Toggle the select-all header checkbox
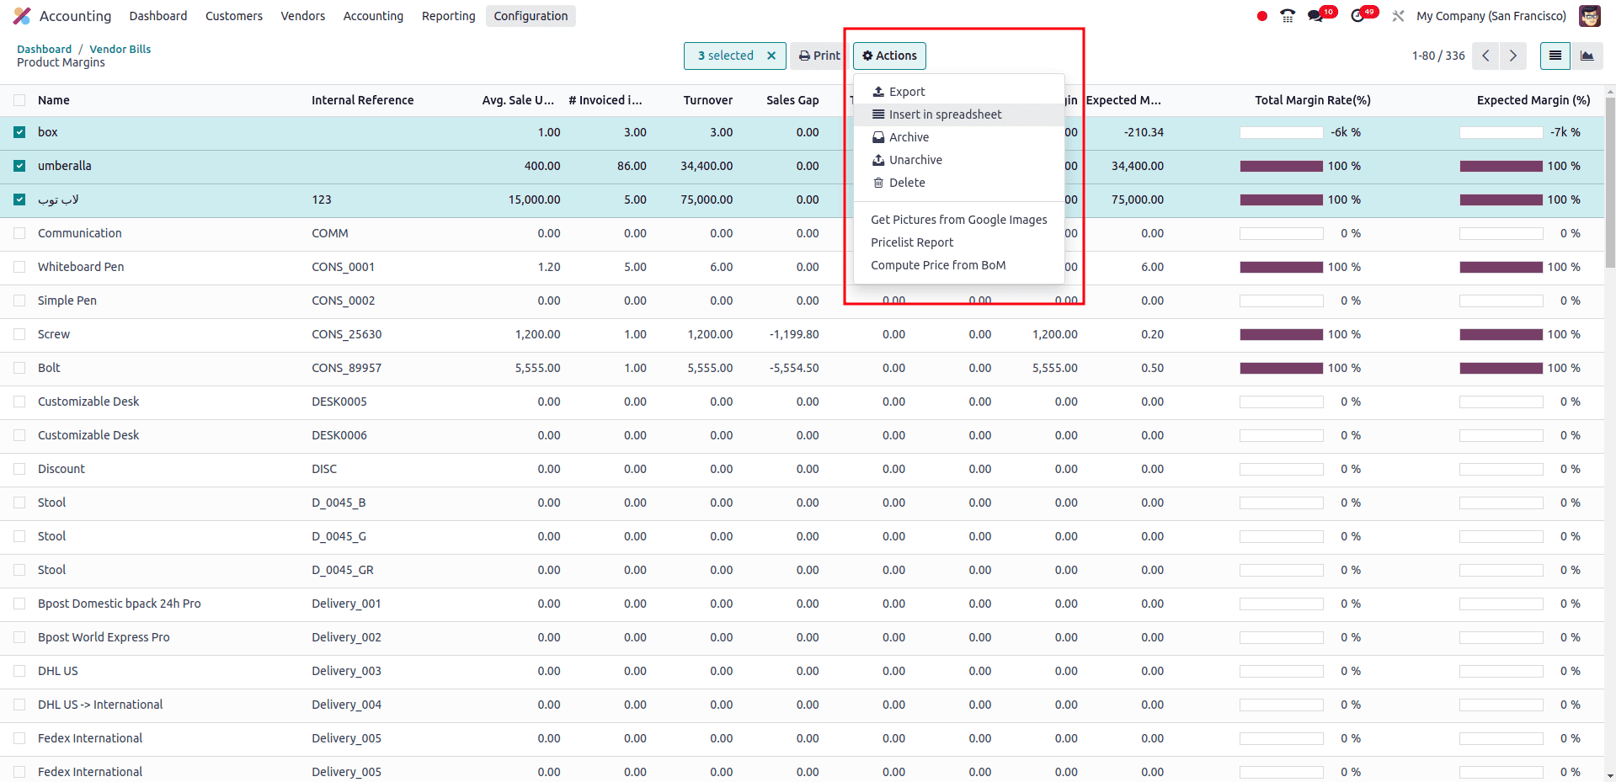1616x782 pixels. pyautogui.click(x=19, y=100)
